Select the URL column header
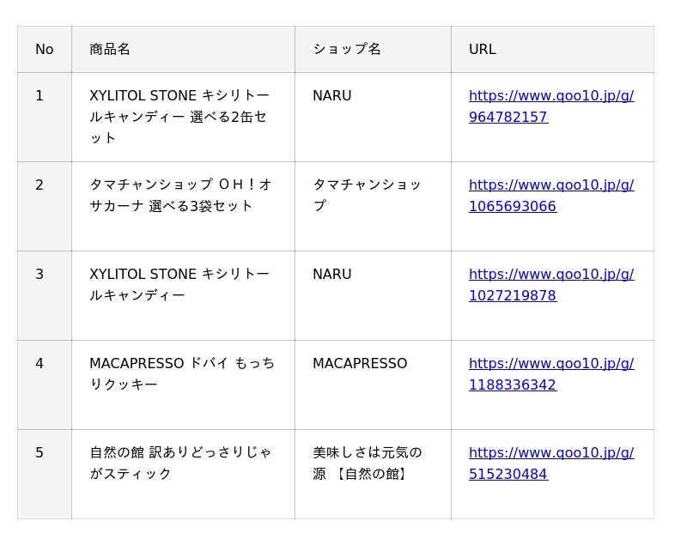The width and height of the screenshot is (687, 545). click(x=552, y=50)
